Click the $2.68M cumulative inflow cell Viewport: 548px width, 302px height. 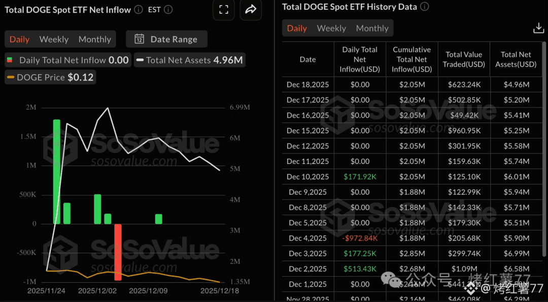click(412, 269)
